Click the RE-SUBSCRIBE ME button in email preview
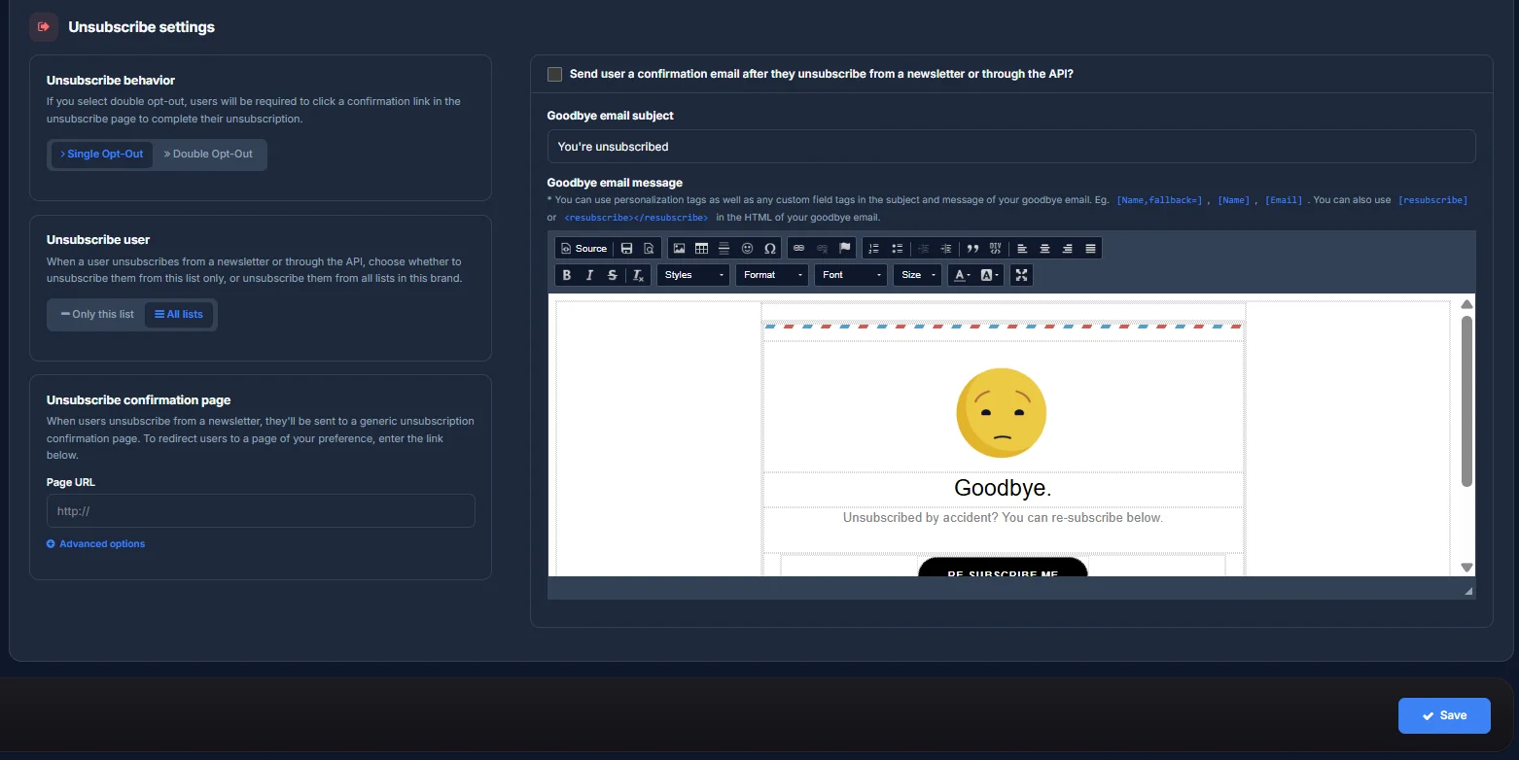The image size is (1519, 760). (1003, 568)
